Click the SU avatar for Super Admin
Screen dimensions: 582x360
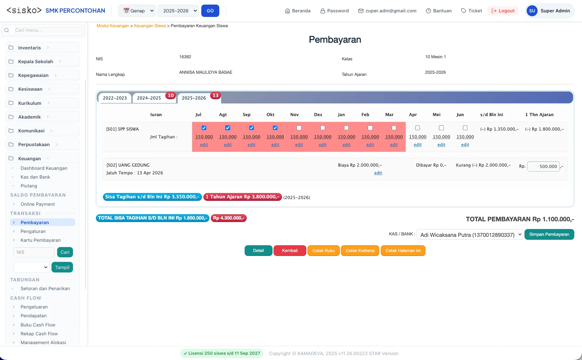click(532, 11)
